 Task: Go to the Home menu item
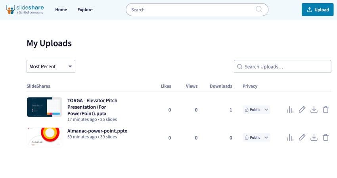61,10
